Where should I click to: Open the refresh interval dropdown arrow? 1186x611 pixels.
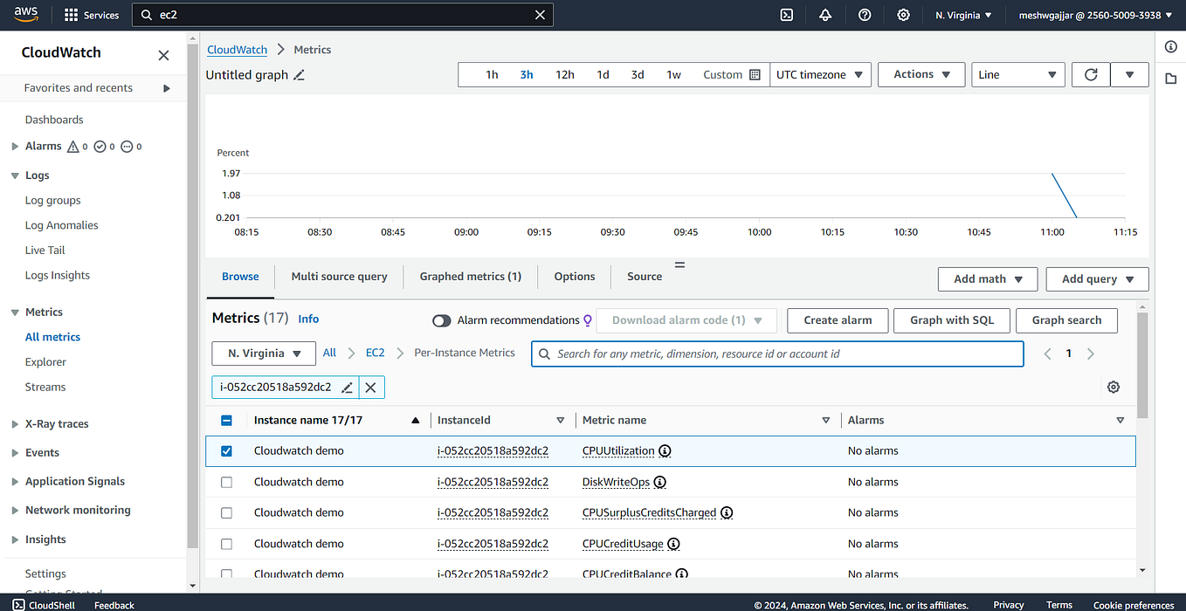(x=1129, y=75)
